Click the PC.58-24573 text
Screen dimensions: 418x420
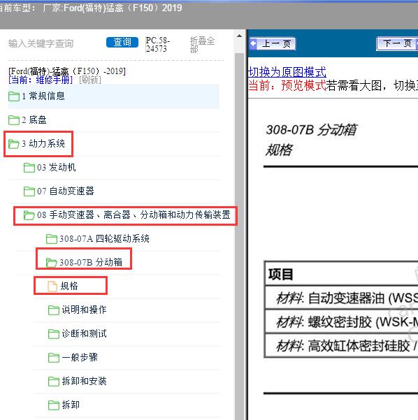pyautogui.click(x=158, y=45)
